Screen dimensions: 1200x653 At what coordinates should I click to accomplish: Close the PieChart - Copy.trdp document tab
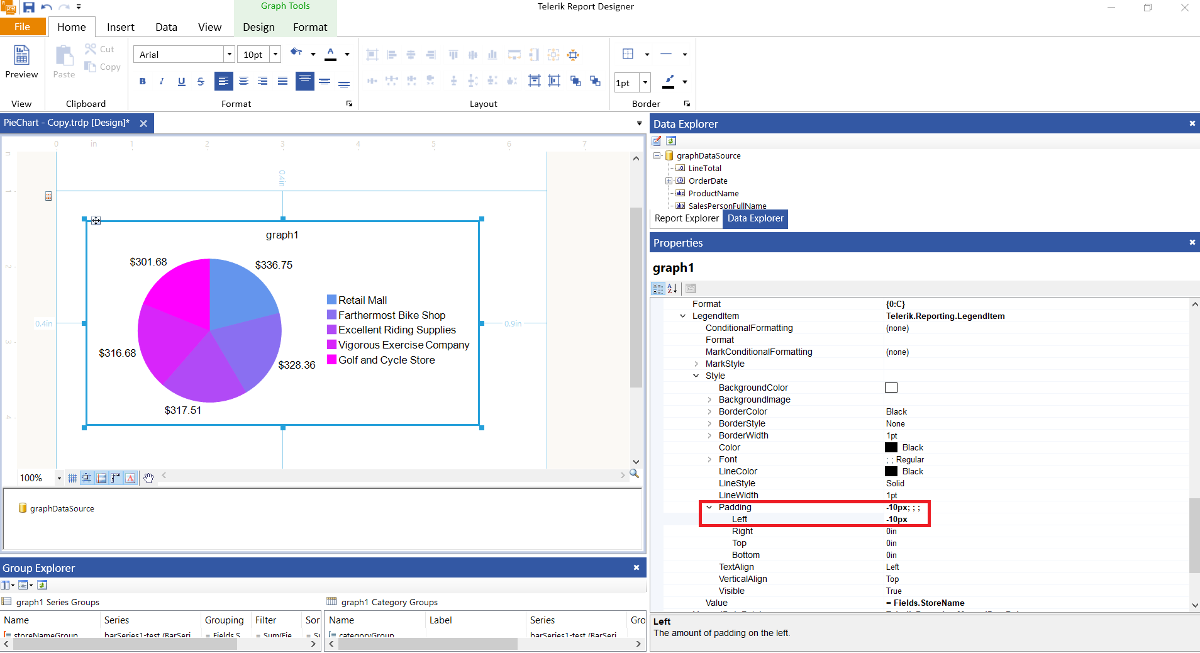pos(143,123)
